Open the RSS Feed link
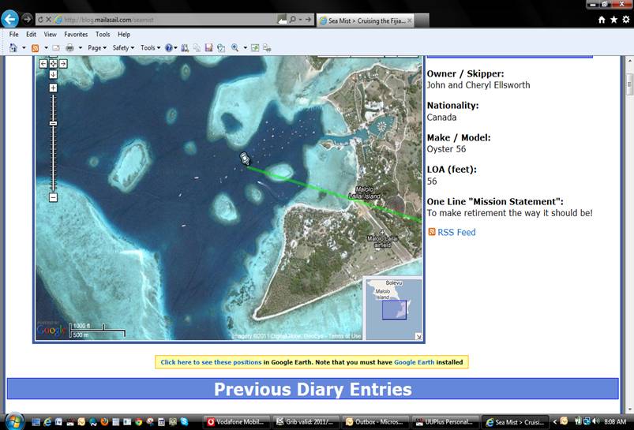Image resolution: width=634 pixels, height=430 pixels. [456, 232]
